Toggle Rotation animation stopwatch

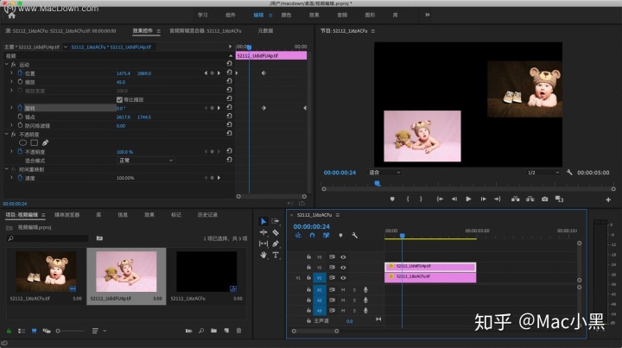tap(20, 107)
